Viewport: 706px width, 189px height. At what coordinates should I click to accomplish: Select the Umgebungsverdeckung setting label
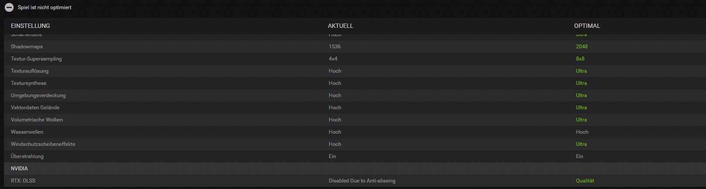(38, 95)
